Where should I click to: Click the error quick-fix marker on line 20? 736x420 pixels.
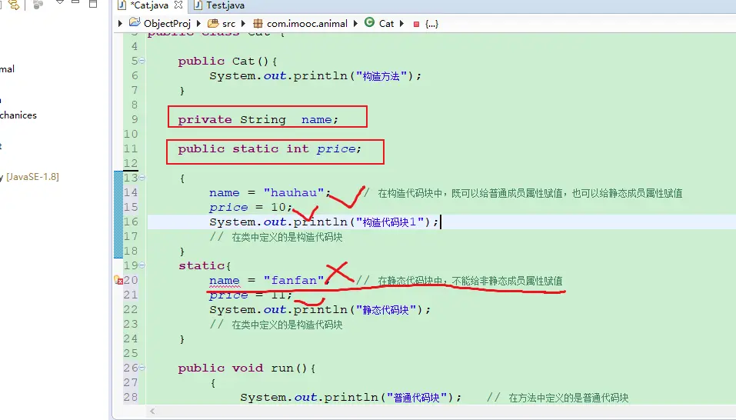click(x=118, y=280)
